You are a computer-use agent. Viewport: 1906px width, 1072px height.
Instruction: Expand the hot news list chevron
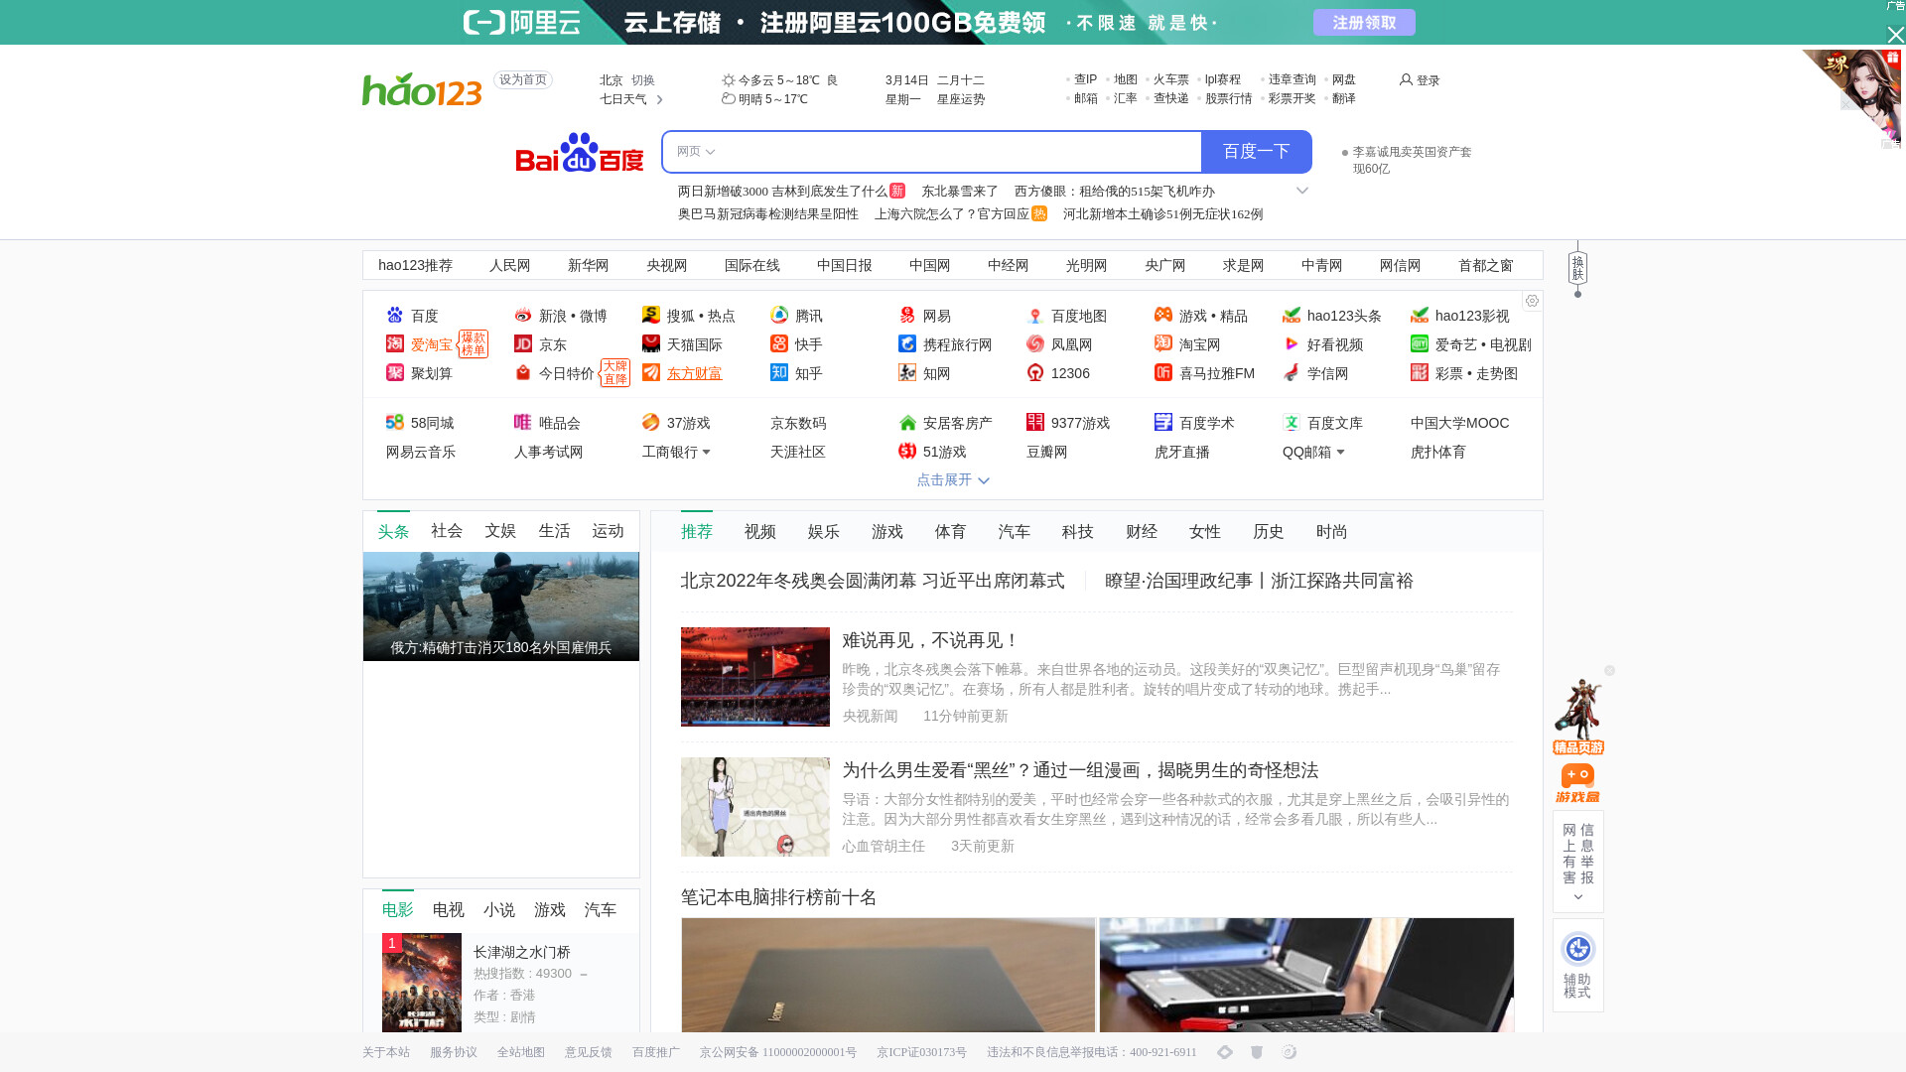(1302, 191)
